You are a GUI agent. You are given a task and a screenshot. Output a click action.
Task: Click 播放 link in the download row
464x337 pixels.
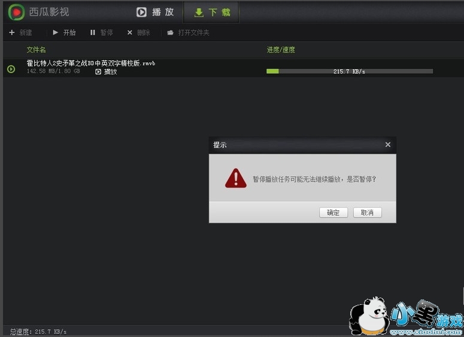point(106,72)
